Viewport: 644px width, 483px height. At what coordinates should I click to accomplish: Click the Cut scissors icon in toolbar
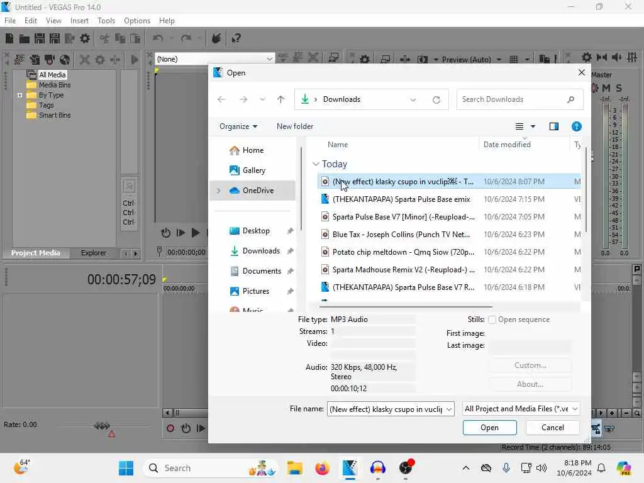click(x=105, y=38)
